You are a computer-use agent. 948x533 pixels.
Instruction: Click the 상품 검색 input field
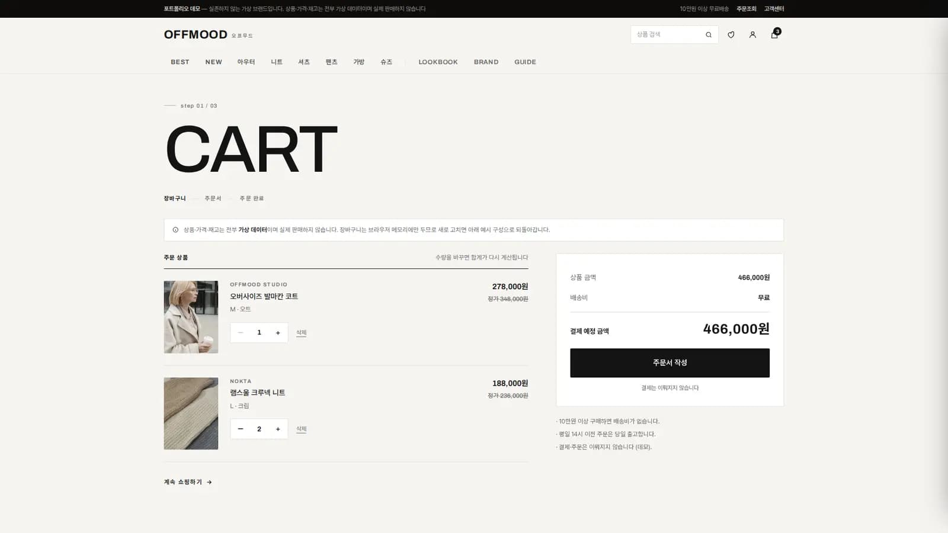[x=668, y=35]
